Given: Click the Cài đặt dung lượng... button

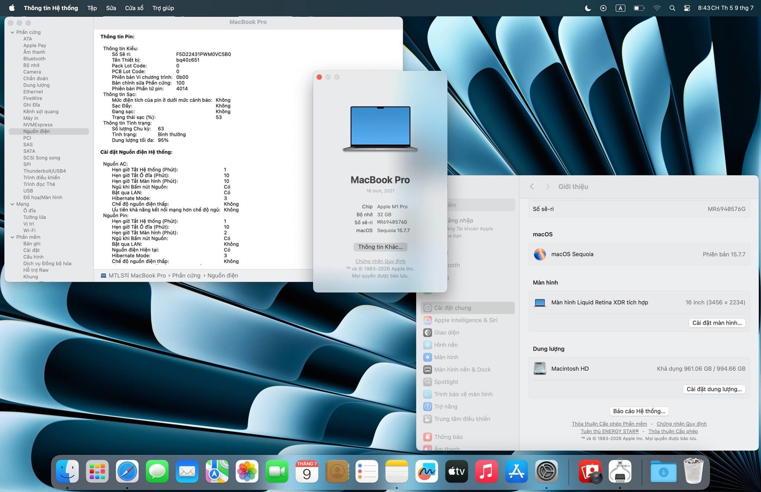Looking at the screenshot, I should coord(714,389).
